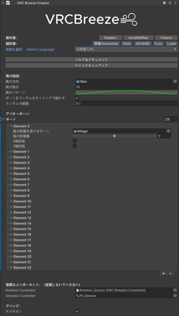Expand Element 21
This screenshot has height=316, width=179.
click(11, 262)
